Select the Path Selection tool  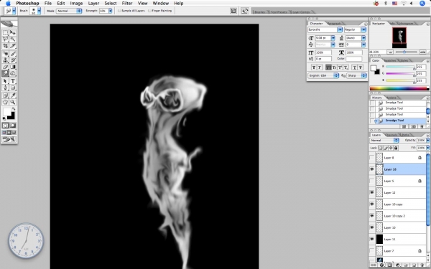(x=5, y=81)
